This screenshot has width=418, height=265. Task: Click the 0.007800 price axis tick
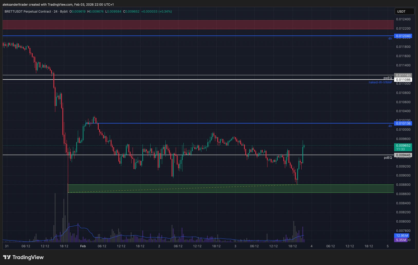(403, 231)
